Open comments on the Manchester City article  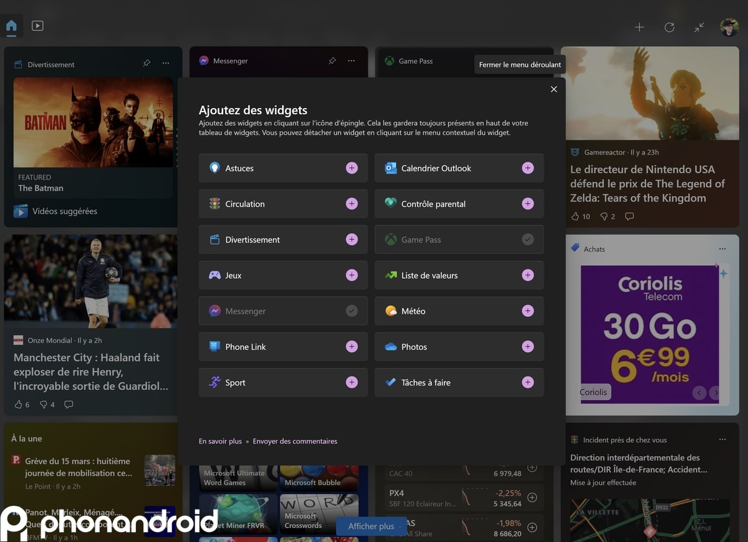(x=69, y=404)
